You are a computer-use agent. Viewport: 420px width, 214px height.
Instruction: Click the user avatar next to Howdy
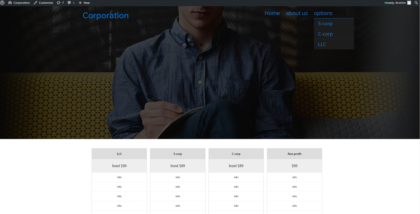(409, 3)
